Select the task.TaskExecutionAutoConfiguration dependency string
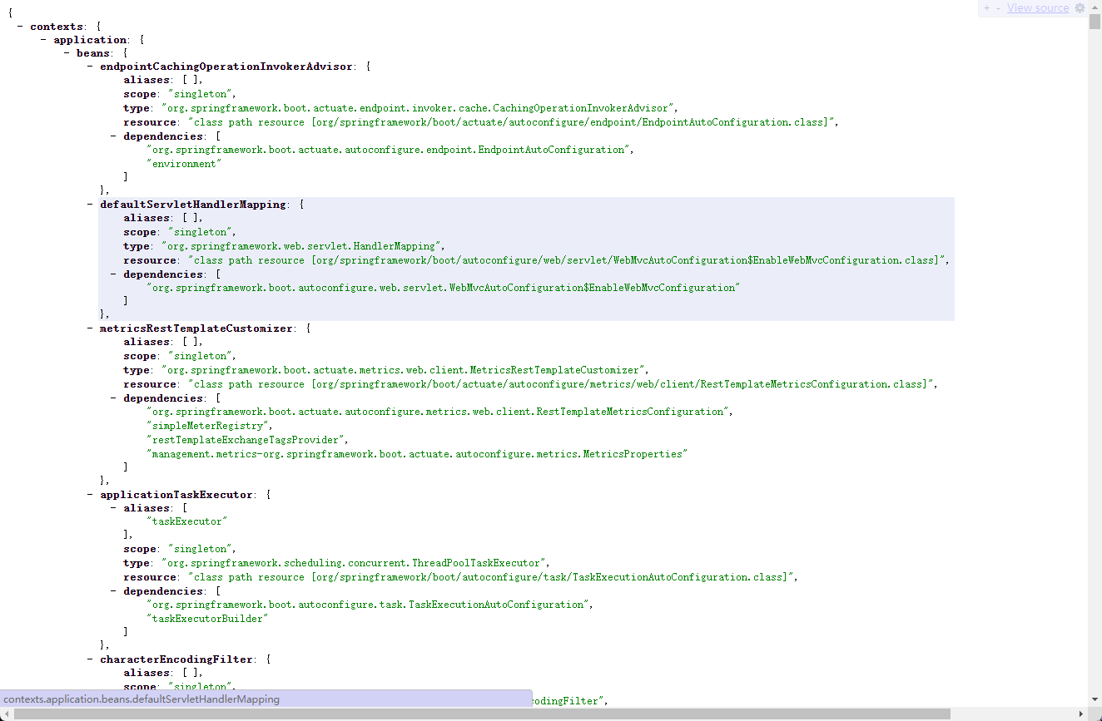This screenshot has height=721, width=1102. 370,605
